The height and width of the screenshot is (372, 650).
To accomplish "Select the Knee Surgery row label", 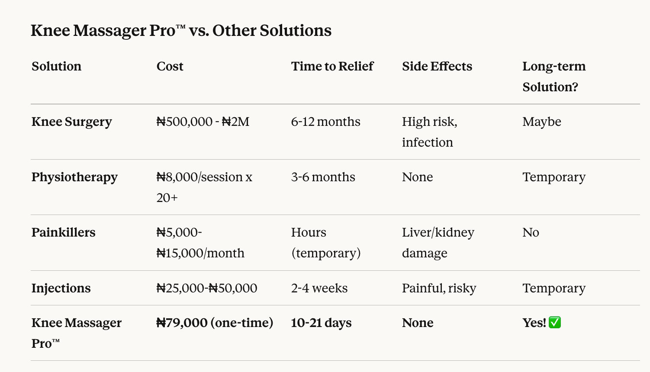I will (x=71, y=122).
